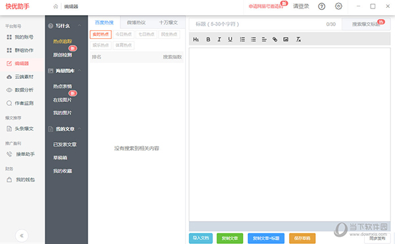Click the green 复制文章 button

click(x=230, y=238)
